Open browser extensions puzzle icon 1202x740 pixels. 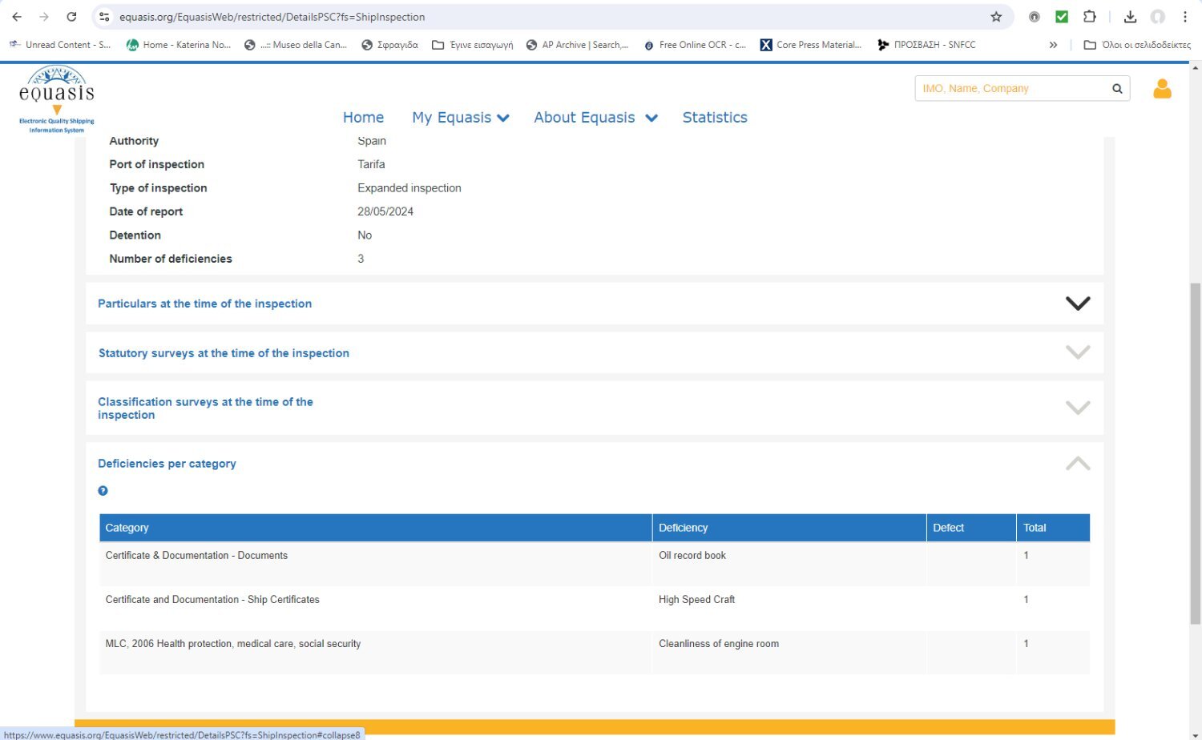(1089, 17)
